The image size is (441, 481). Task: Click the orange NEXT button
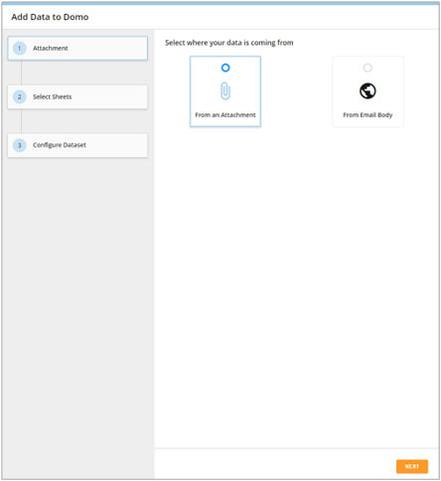pyautogui.click(x=412, y=466)
